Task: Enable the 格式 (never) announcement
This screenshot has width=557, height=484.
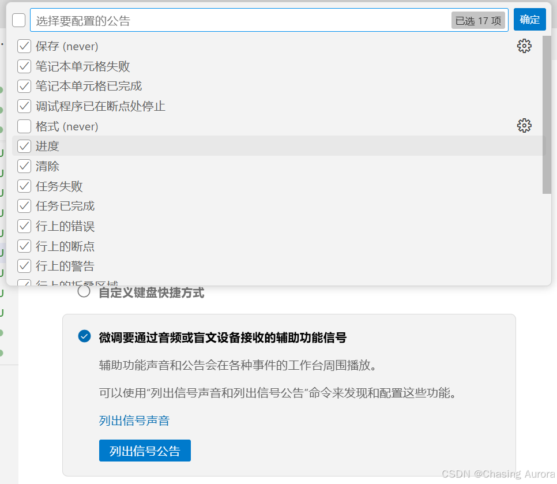Action: click(x=24, y=126)
